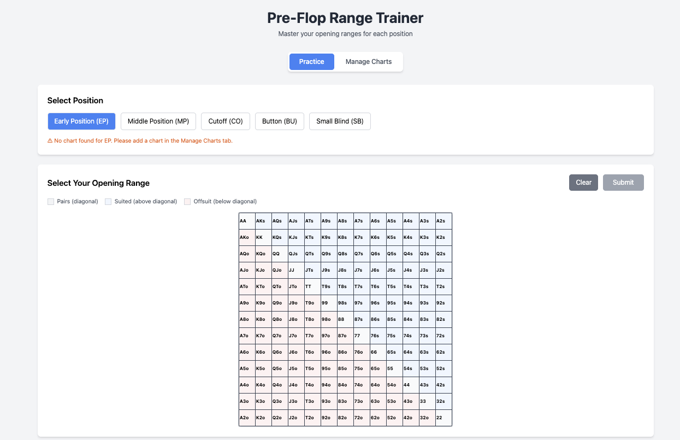Image resolution: width=680 pixels, height=440 pixels.
Task: Toggle the AQs hand cell
Action: [280, 221]
